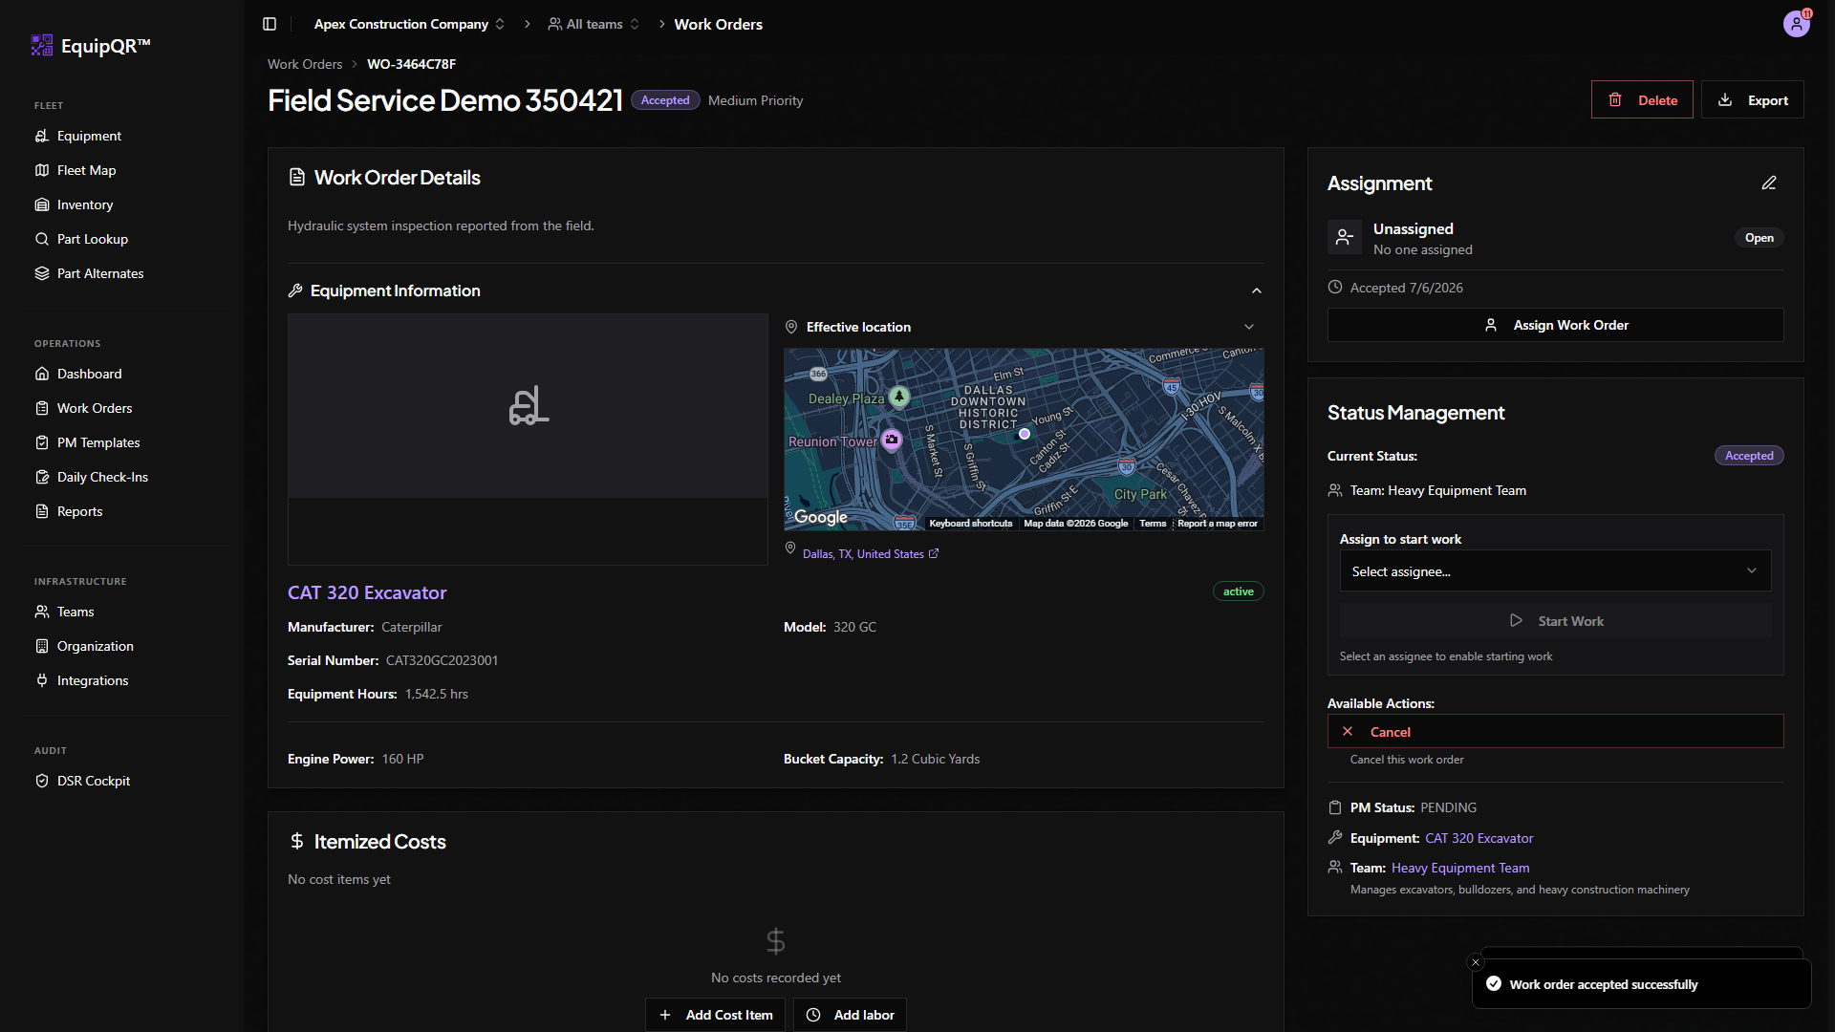Click the equipment placeholder image

(528, 406)
